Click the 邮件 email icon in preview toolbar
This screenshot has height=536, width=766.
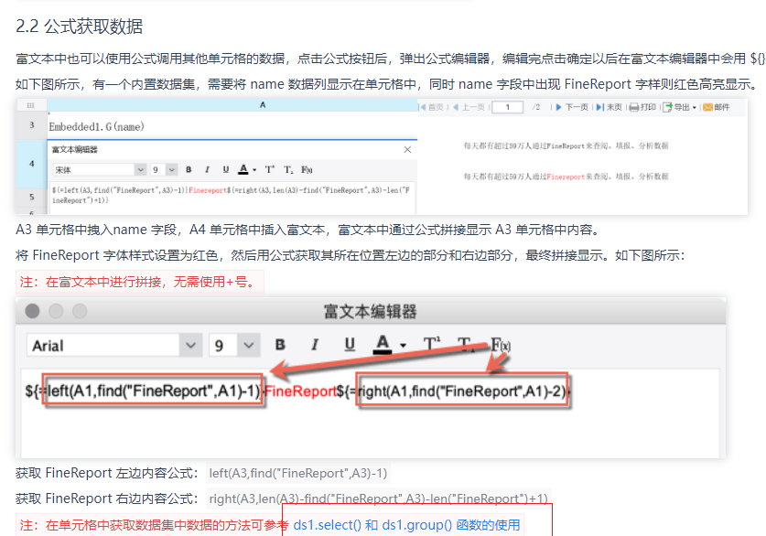717,107
